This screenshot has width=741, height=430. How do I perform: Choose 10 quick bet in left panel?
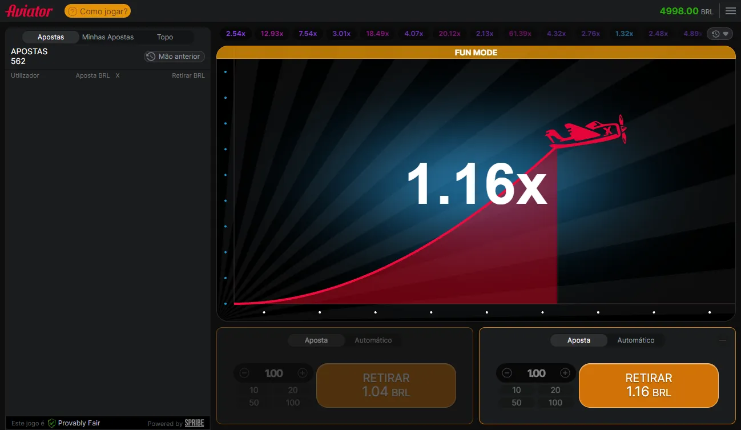[x=254, y=390]
